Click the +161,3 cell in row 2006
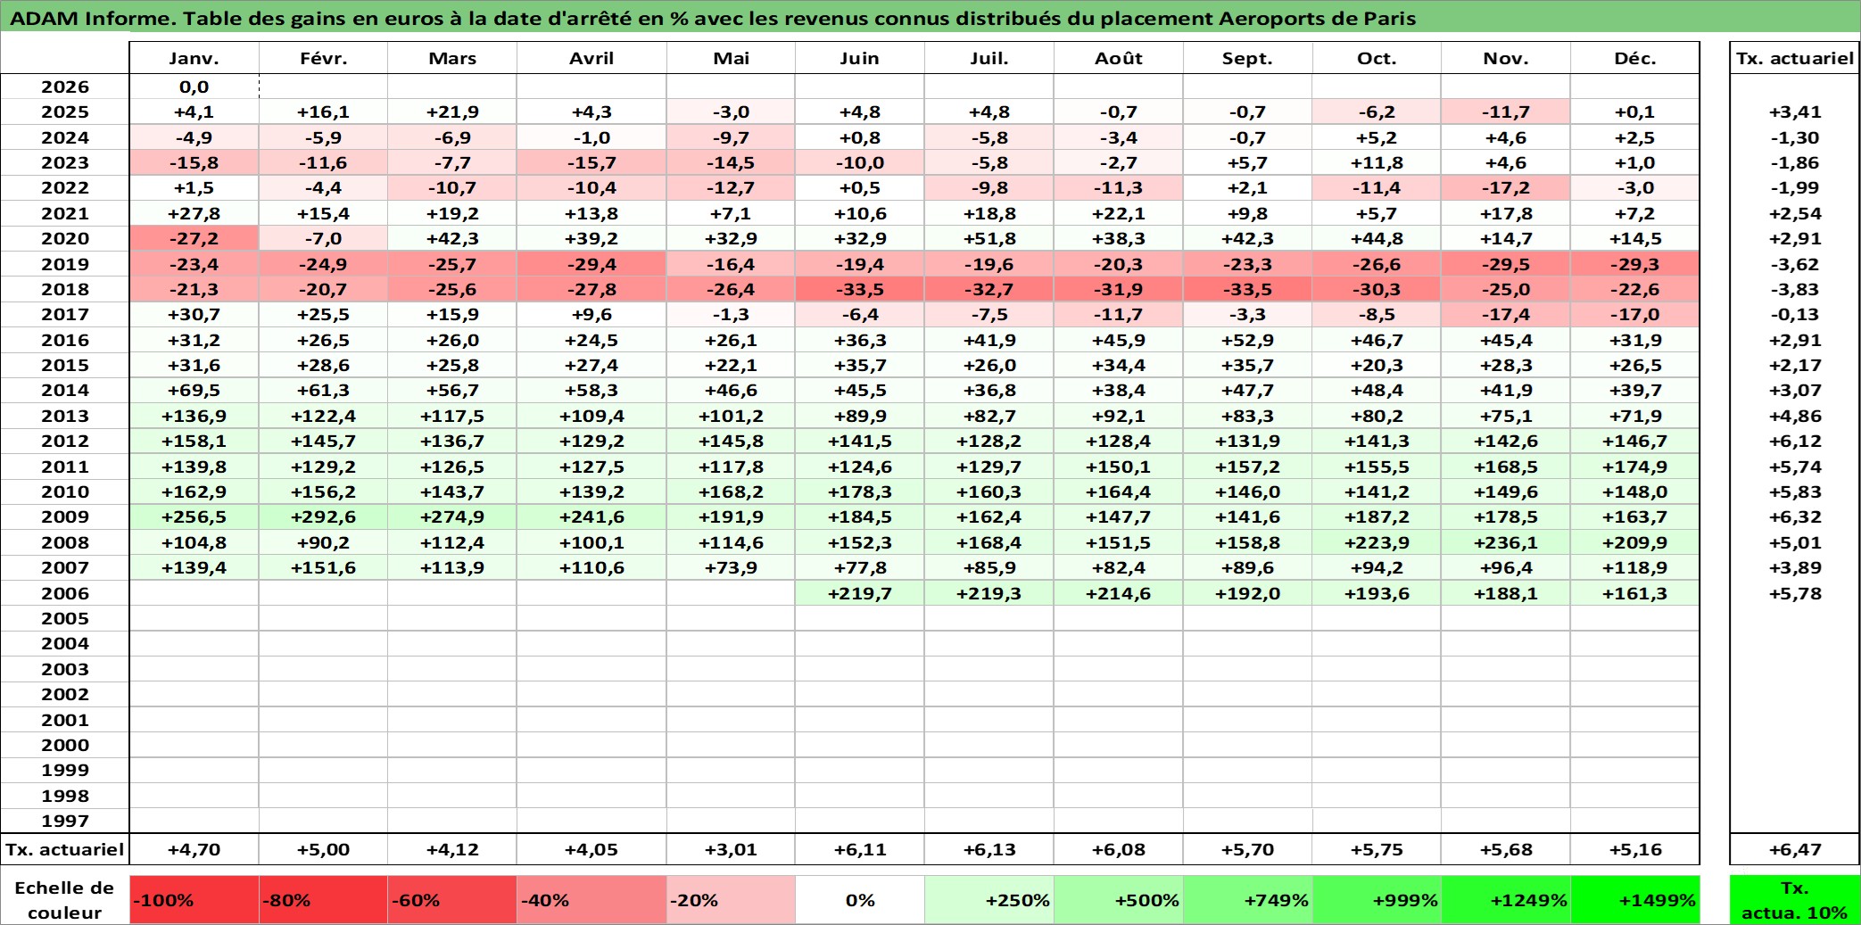The width and height of the screenshot is (1861, 925). coord(1634,593)
